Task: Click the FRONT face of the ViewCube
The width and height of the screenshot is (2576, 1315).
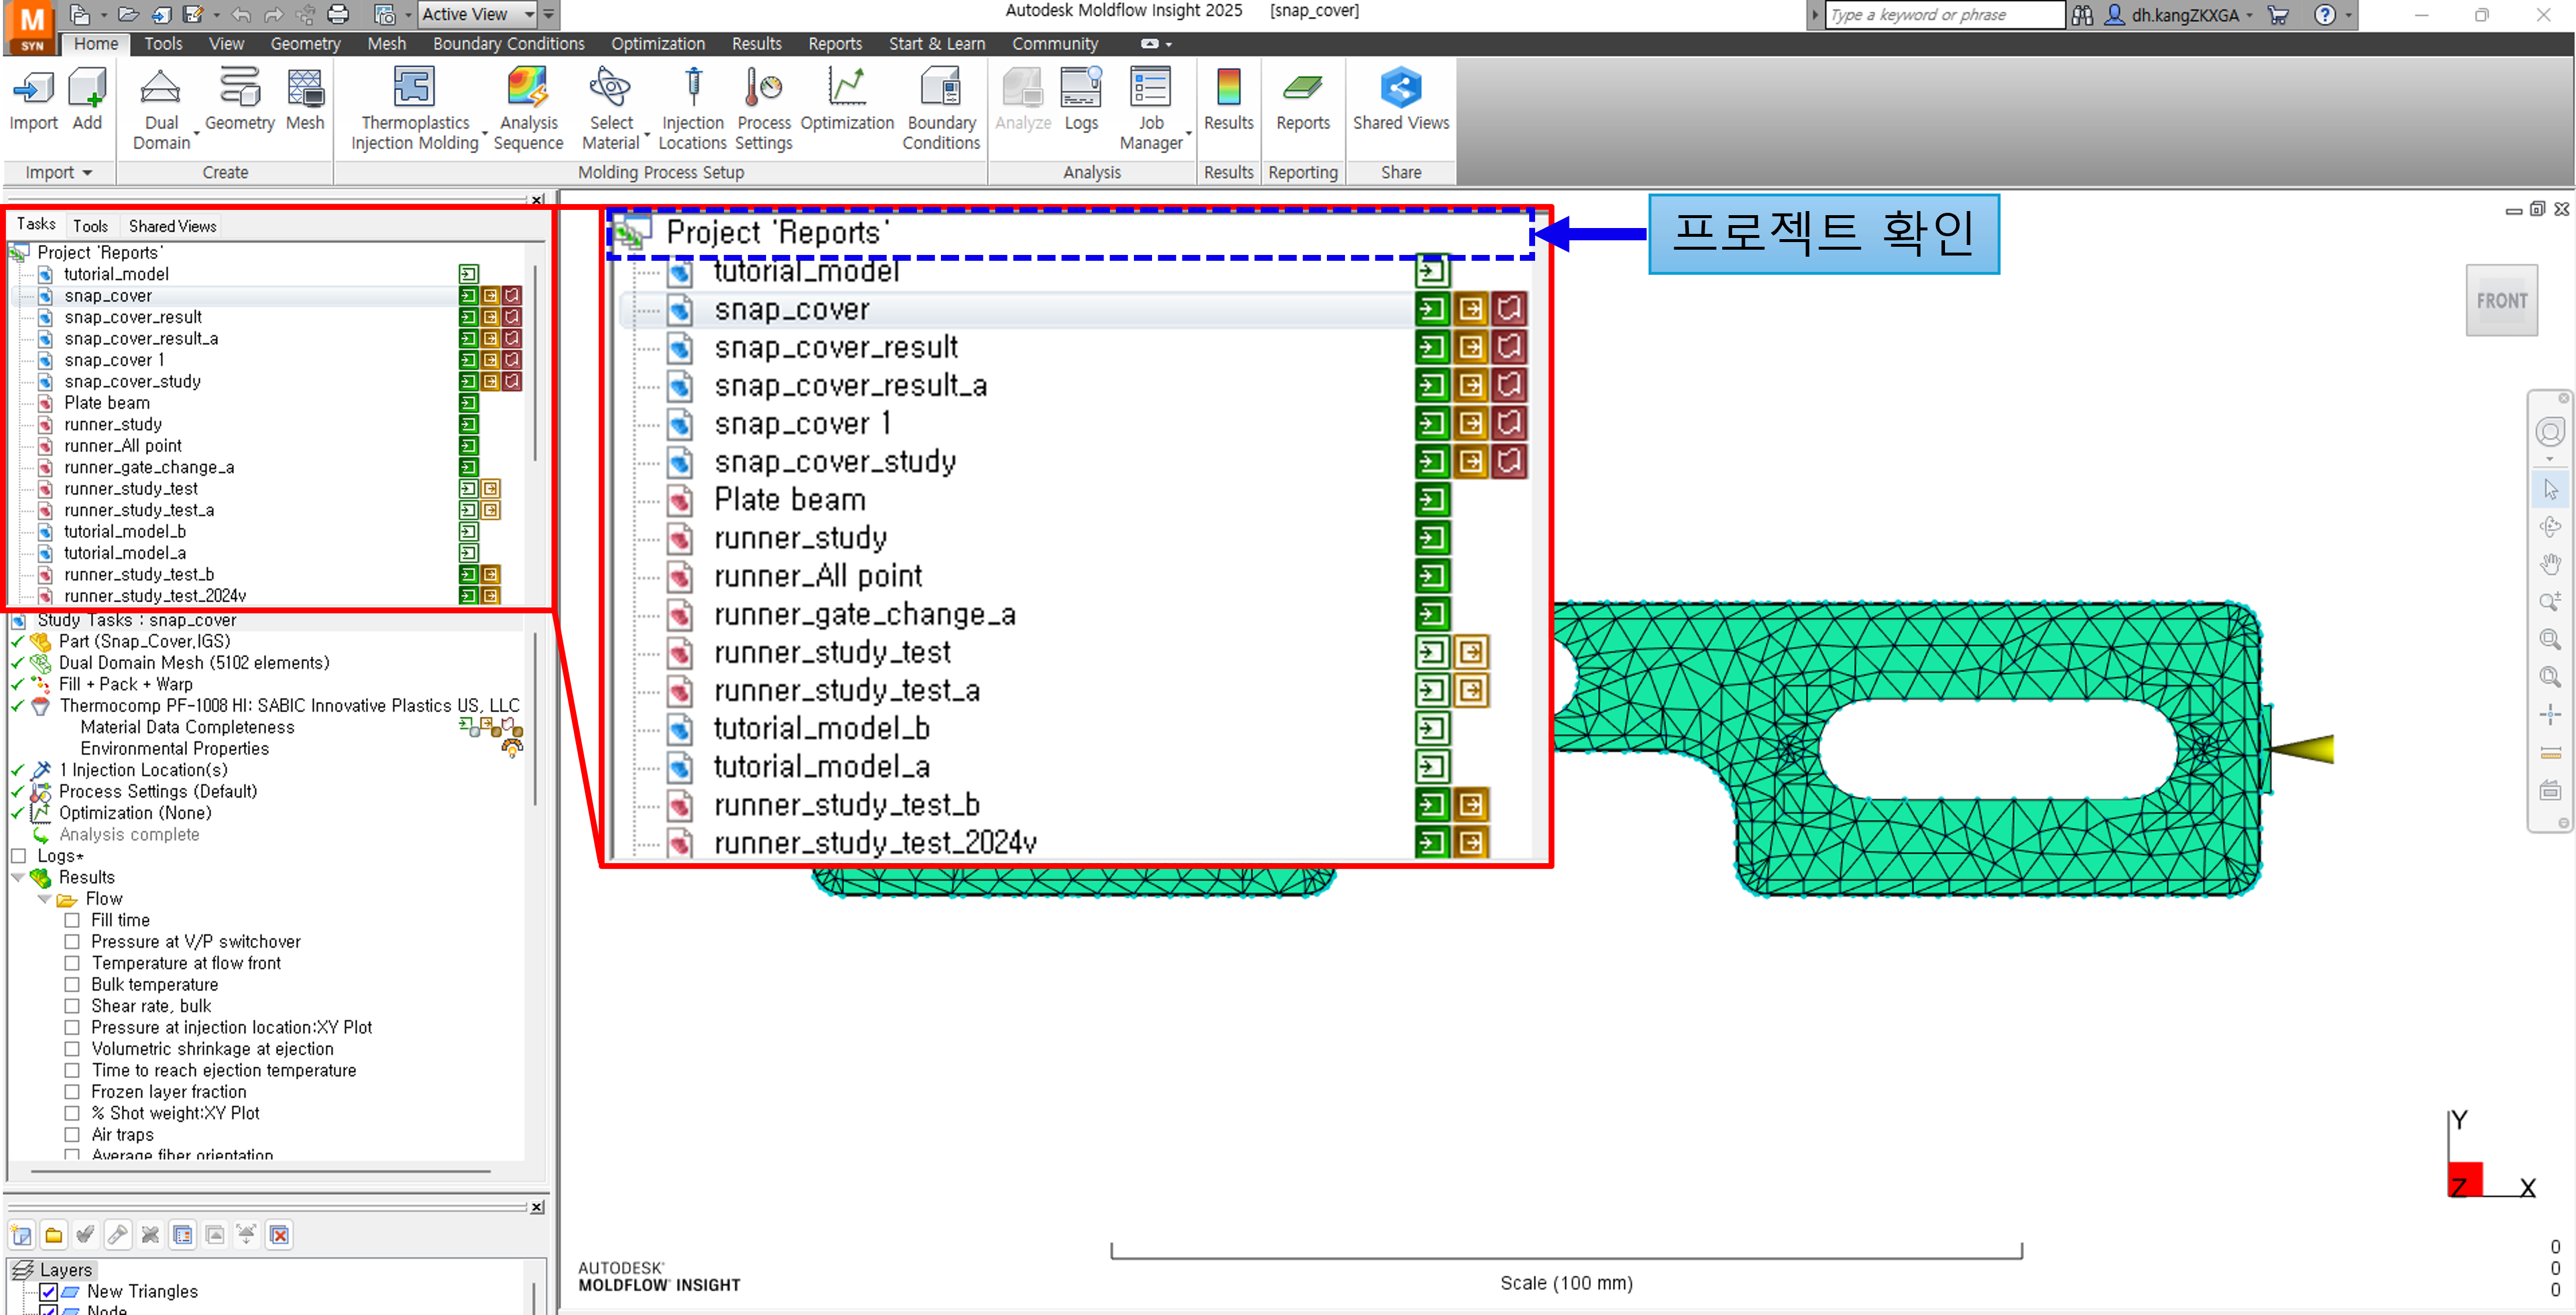Action: click(x=2502, y=300)
